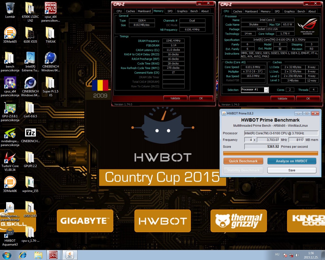Open the Lomtár recycle bin icon

point(10,10)
